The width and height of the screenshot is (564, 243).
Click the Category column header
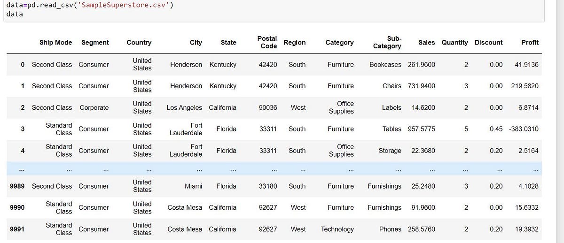tap(339, 42)
